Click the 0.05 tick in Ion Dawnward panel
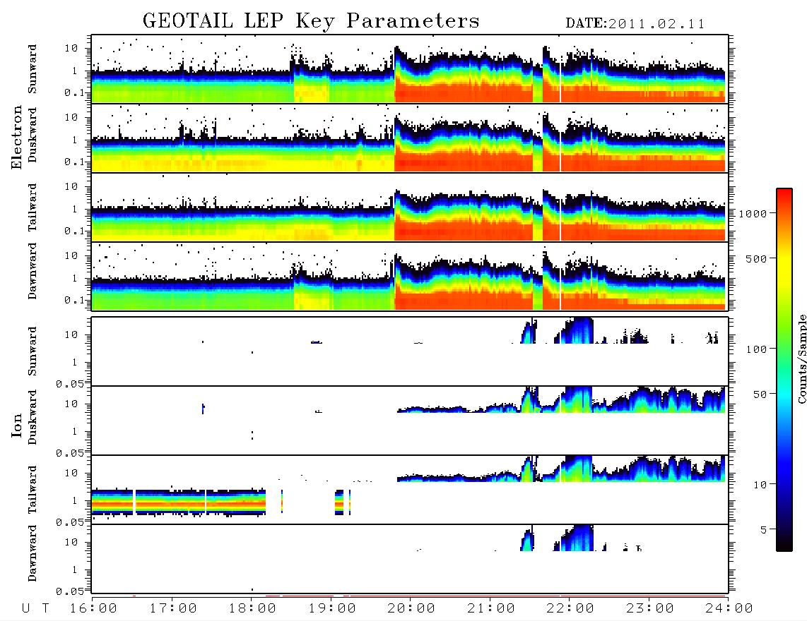Image resolution: width=807 pixels, height=621 pixels. tap(70, 591)
